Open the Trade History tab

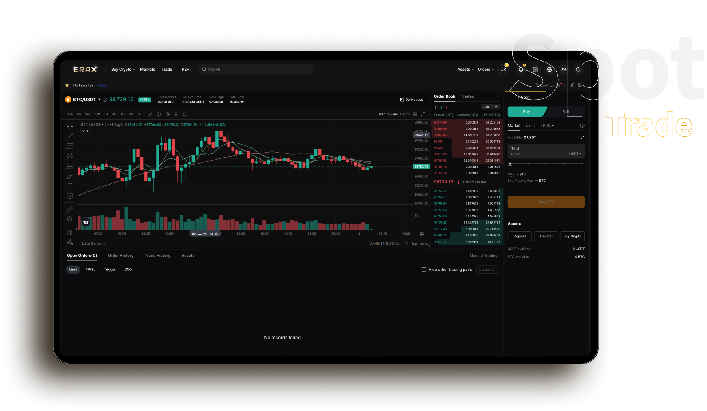coord(157,256)
